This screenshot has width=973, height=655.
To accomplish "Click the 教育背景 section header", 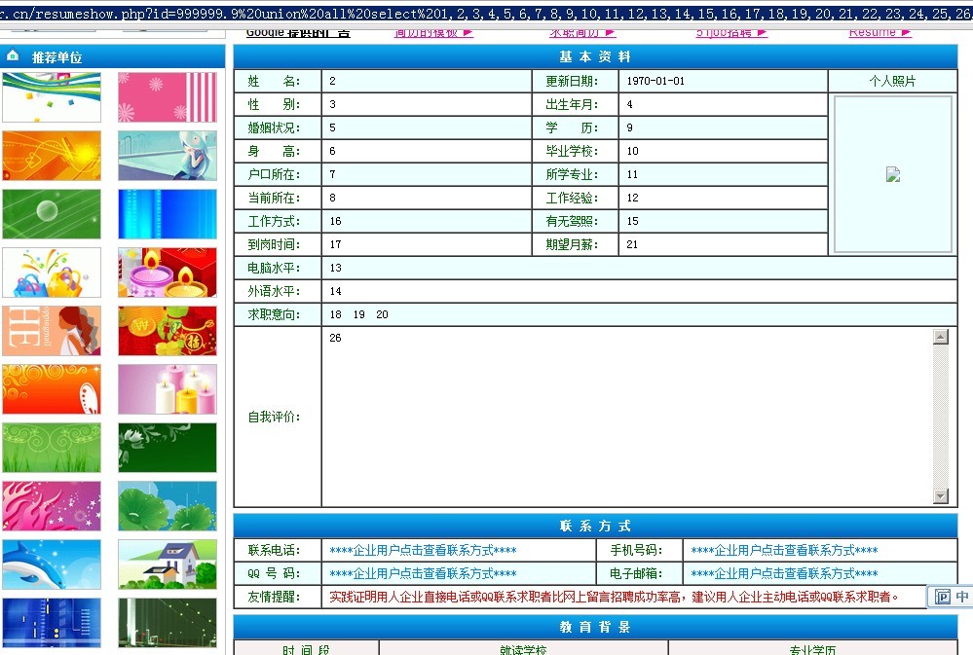I will click(595, 627).
